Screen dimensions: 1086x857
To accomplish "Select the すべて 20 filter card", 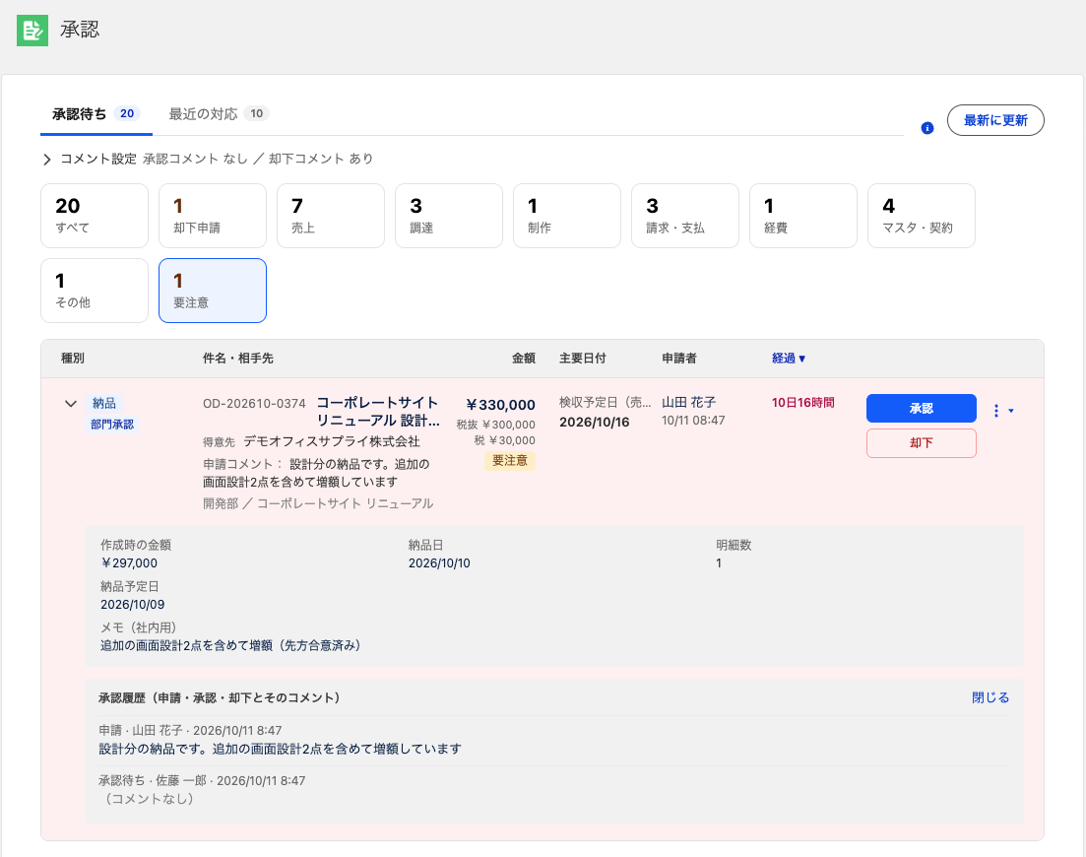I will (95, 216).
